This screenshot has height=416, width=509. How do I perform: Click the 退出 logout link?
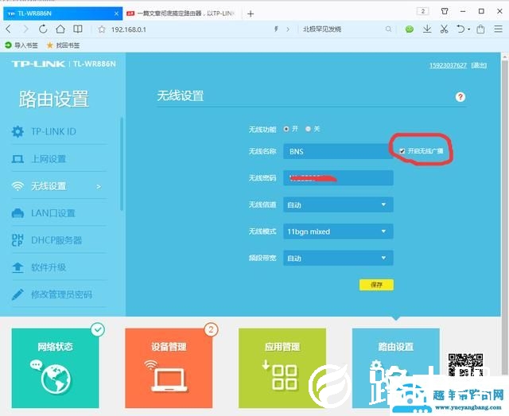coord(479,65)
